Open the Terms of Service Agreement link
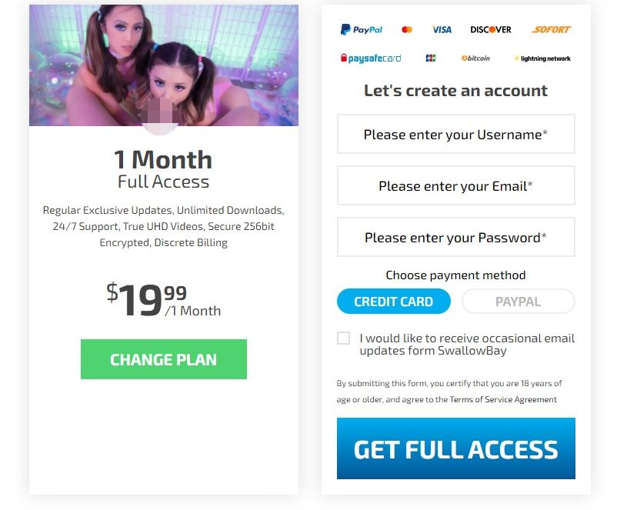 pyautogui.click(x=503, y=399)
